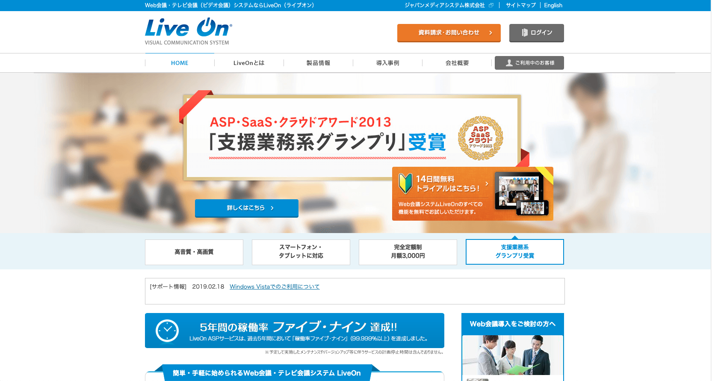Open 会社概要 menu item
The height and width of the screenshot is (381, 712).
coord(457,63)
